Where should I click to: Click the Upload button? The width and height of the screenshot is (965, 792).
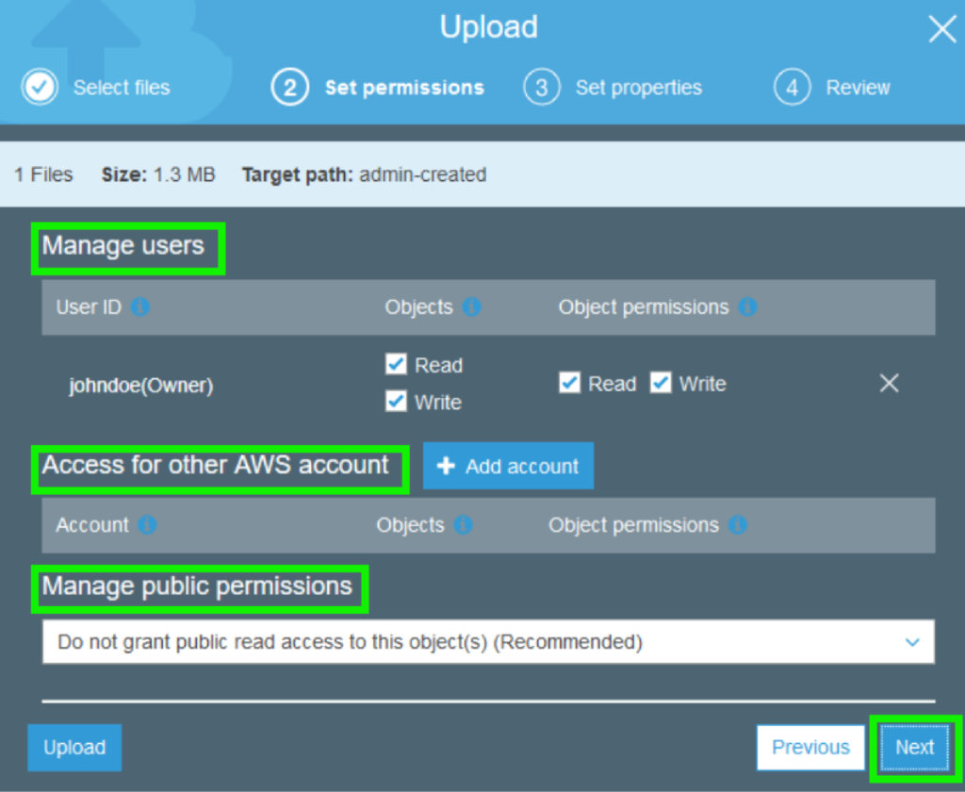tap(74, 747)
